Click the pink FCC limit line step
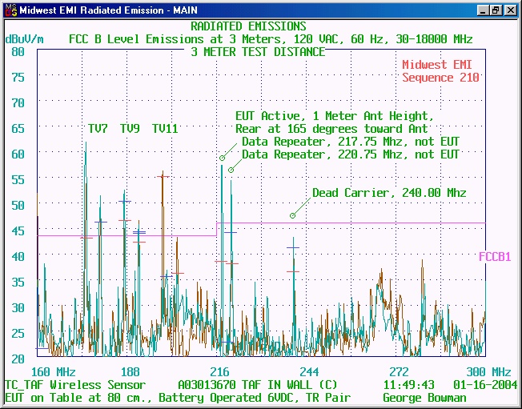 pyautogui.click(x=216, y=229)
